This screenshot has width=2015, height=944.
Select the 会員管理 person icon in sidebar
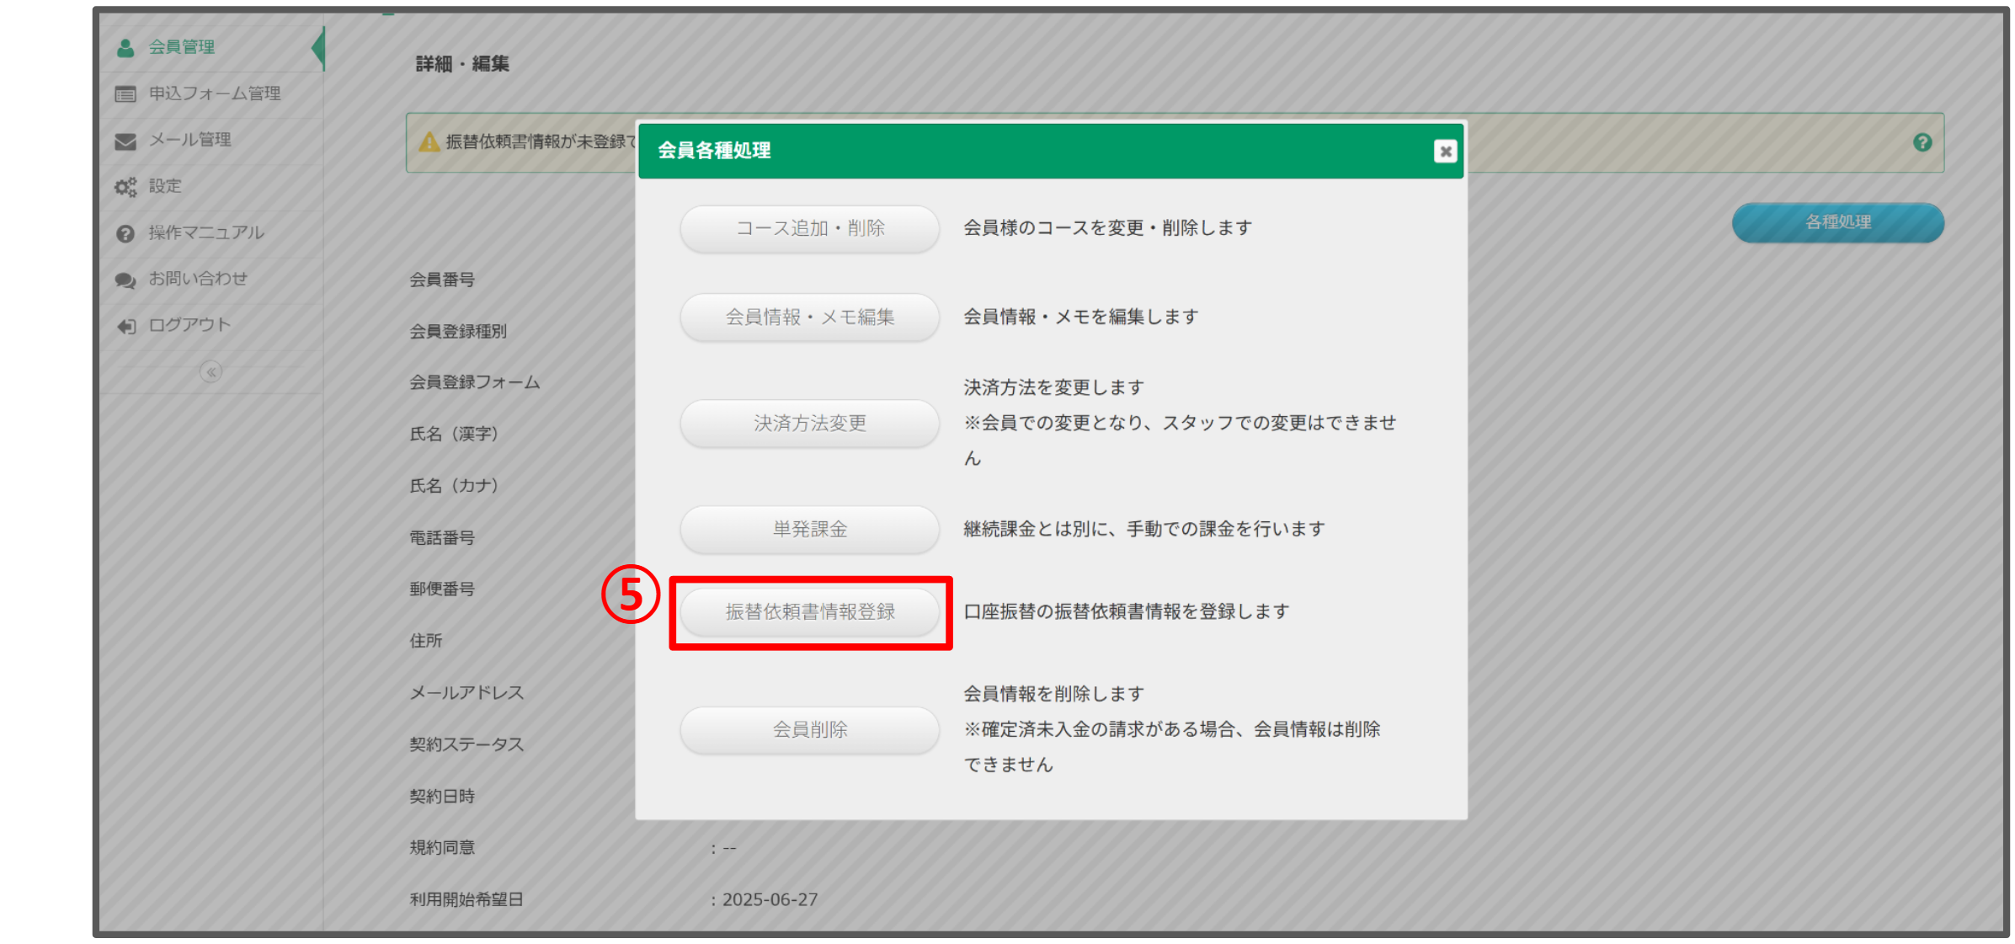pos(125,47)
